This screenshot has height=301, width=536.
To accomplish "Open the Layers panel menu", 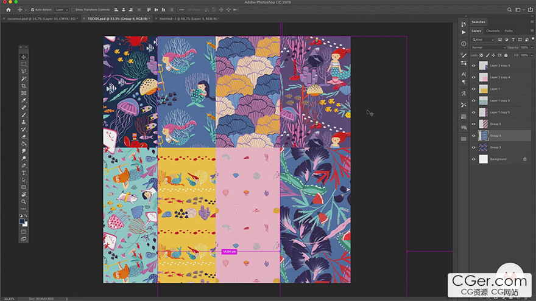I will click(532, 31).
